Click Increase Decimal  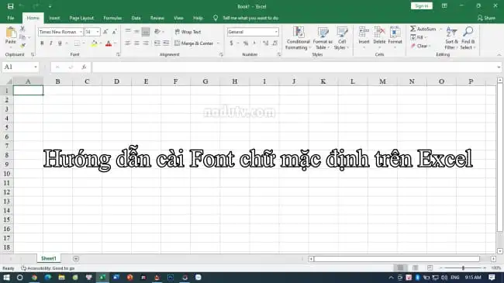pos(265,43)
